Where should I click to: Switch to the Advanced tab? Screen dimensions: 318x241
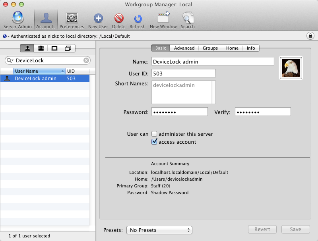coord(184,48)
